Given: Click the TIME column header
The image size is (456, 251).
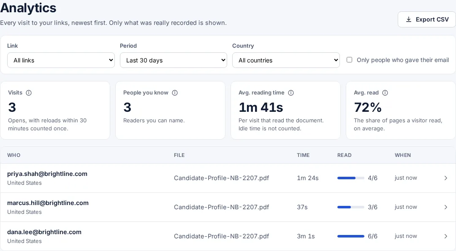Looking at the screenshot, I should 303,155.
